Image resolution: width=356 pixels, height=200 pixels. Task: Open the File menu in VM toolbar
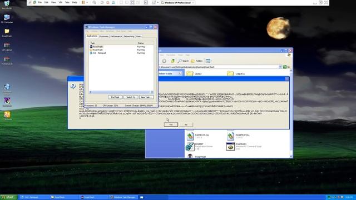(x=39, y=2)
